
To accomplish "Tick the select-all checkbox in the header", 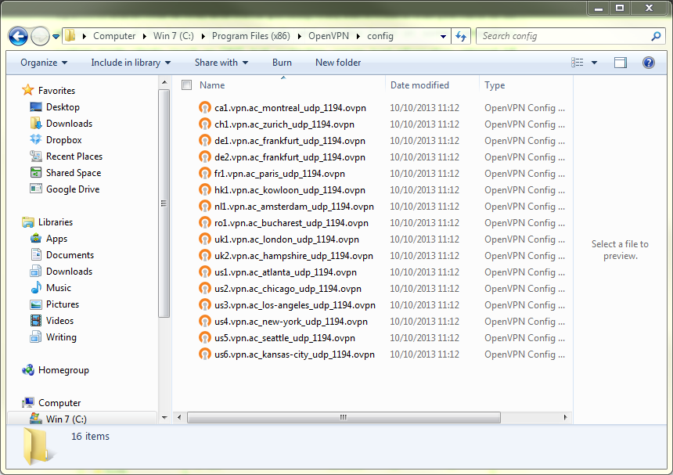I will click(187, 85).
